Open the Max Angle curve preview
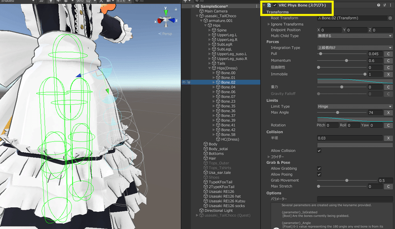This screenshot has height=229, width=395. [x=355, y=119]
